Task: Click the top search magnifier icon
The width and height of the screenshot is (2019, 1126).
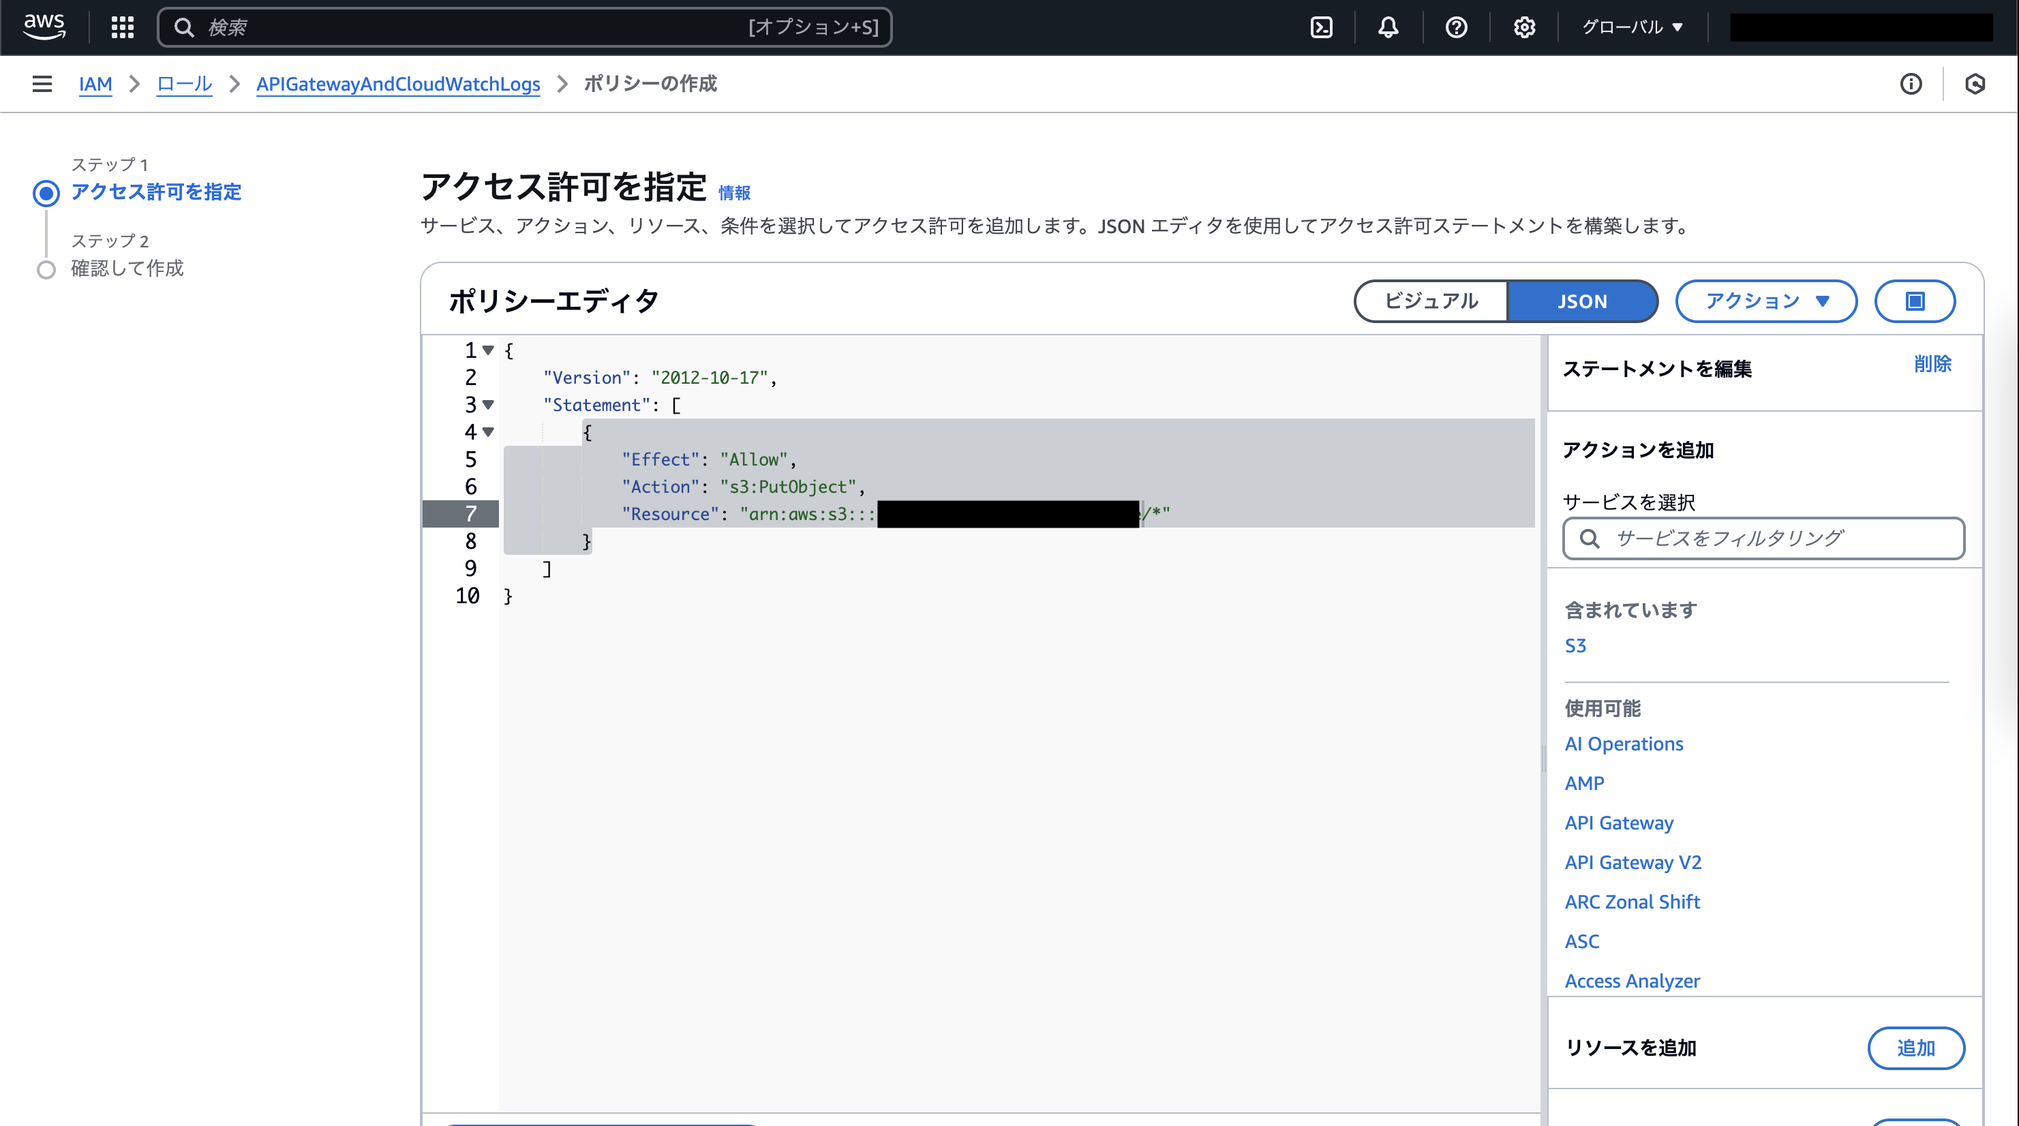Action: coord(184,27)
